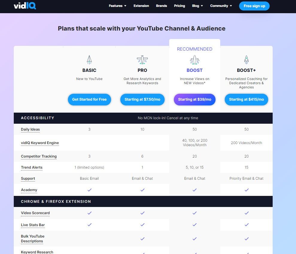Viewport: 296px width, 254px height.
Task: Click Video Scorecard checkmark in Boost column
Action: coord(195,213)
